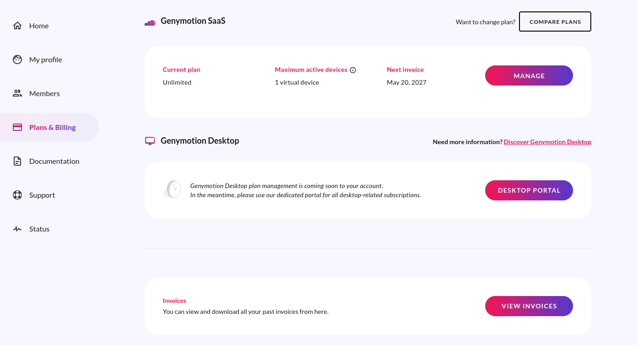Click the MANAGE button
Viewport: 637px width, 345px height.
tap(529, 75)
